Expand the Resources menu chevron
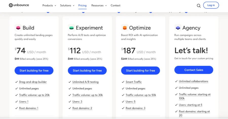Screen dimensions: 228x119 tap(106, 6)
